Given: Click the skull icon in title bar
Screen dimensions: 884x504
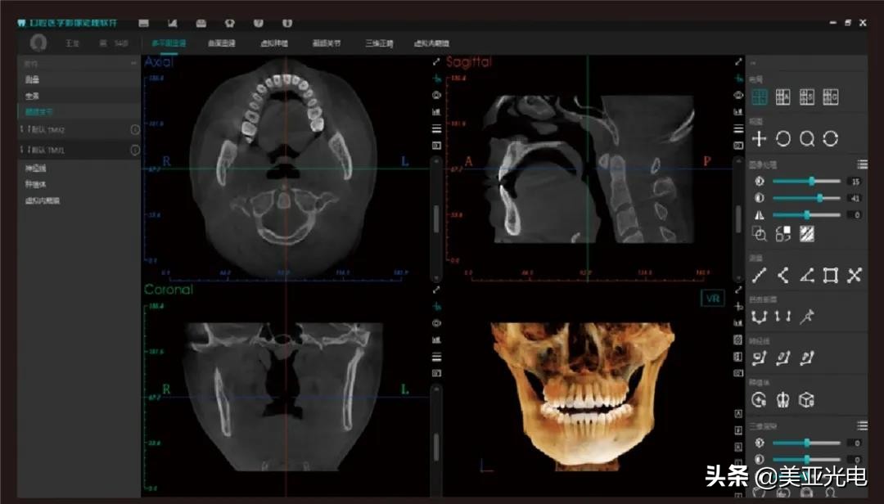Looking at the screenshot, I should [229, 23].
